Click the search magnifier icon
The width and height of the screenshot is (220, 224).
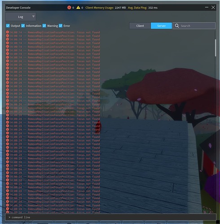coord(177,26)
